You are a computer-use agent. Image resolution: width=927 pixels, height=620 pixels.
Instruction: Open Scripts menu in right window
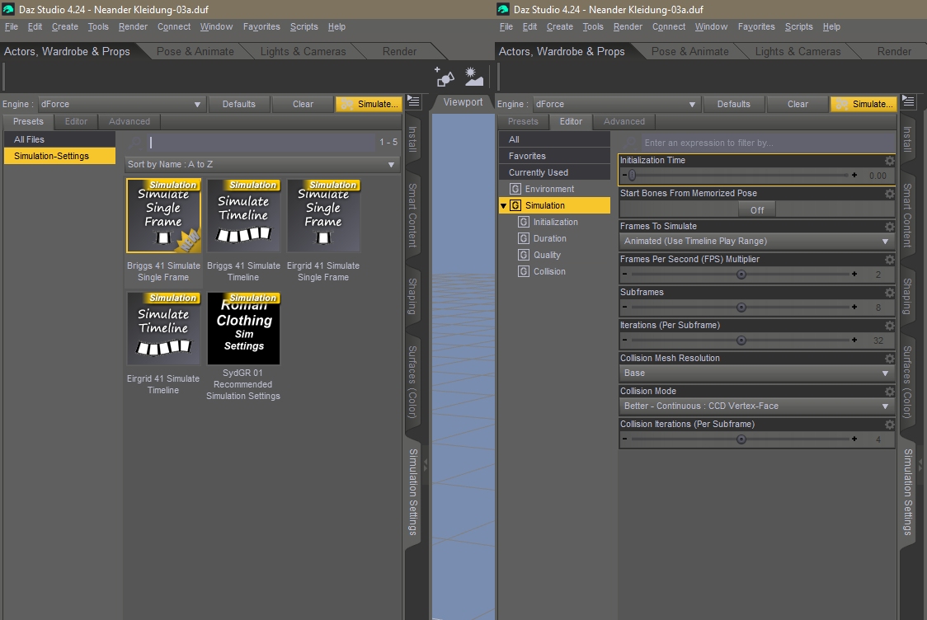click(x=798, y=26)
